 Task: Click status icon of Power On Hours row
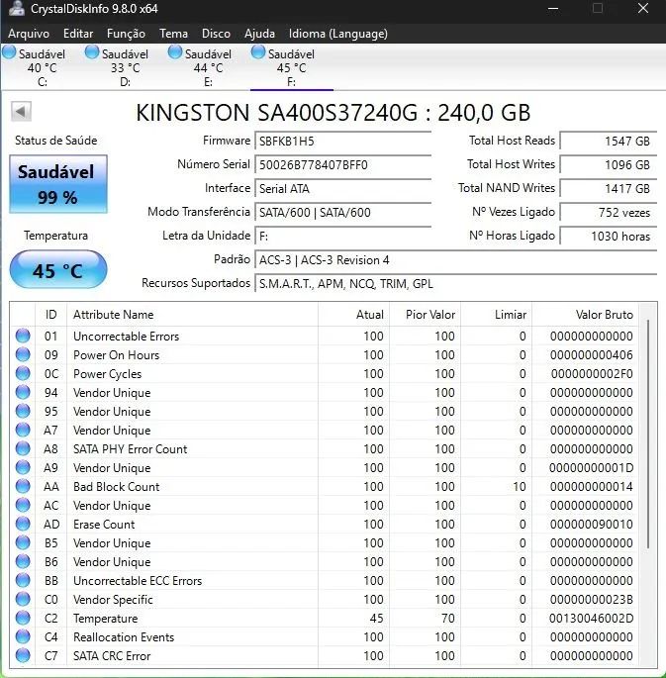pyautogui.click(x=23, y=354)
